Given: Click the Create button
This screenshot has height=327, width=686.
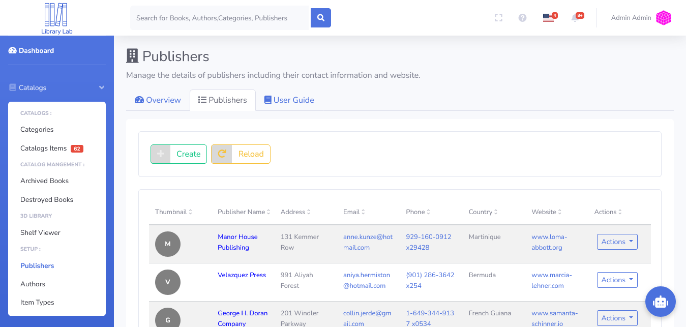Looking at the screenshot, I should point(178,154).
